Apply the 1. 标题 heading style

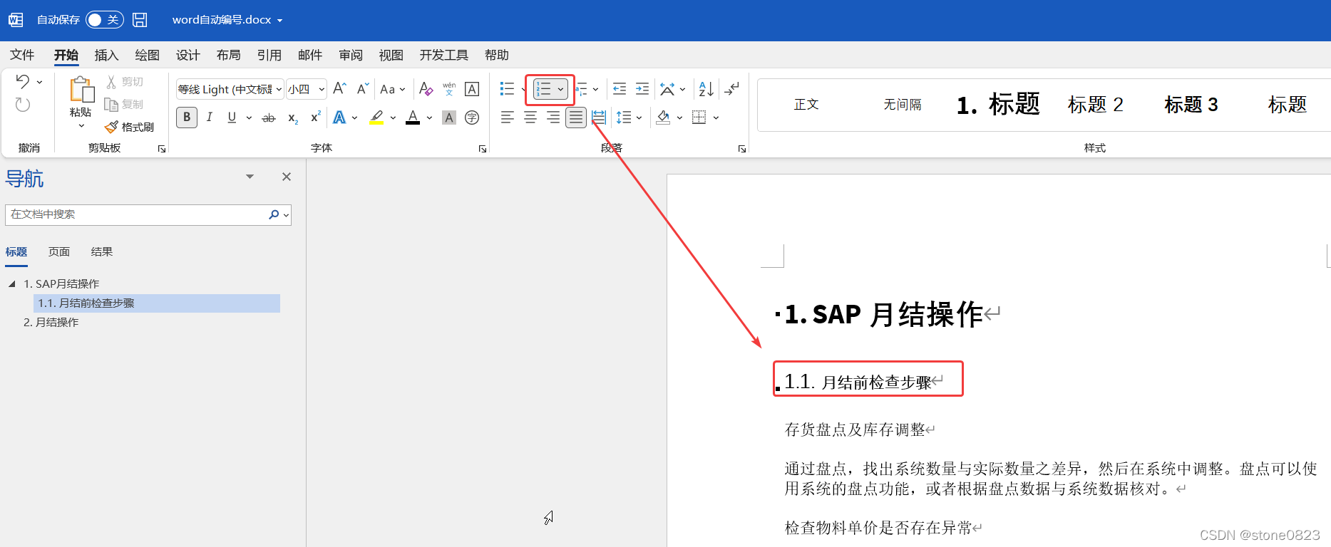click(x=998, y=105)
